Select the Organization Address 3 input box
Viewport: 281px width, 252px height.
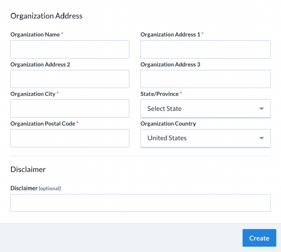(205, 79)
